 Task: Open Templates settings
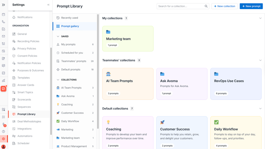pyautogui.click(x=29, y=78)
